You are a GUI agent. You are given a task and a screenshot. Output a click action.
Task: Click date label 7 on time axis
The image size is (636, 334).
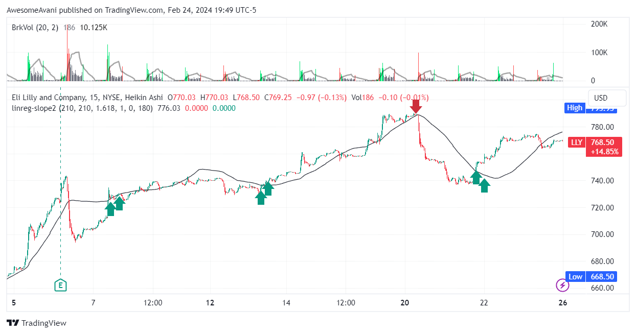93,303
